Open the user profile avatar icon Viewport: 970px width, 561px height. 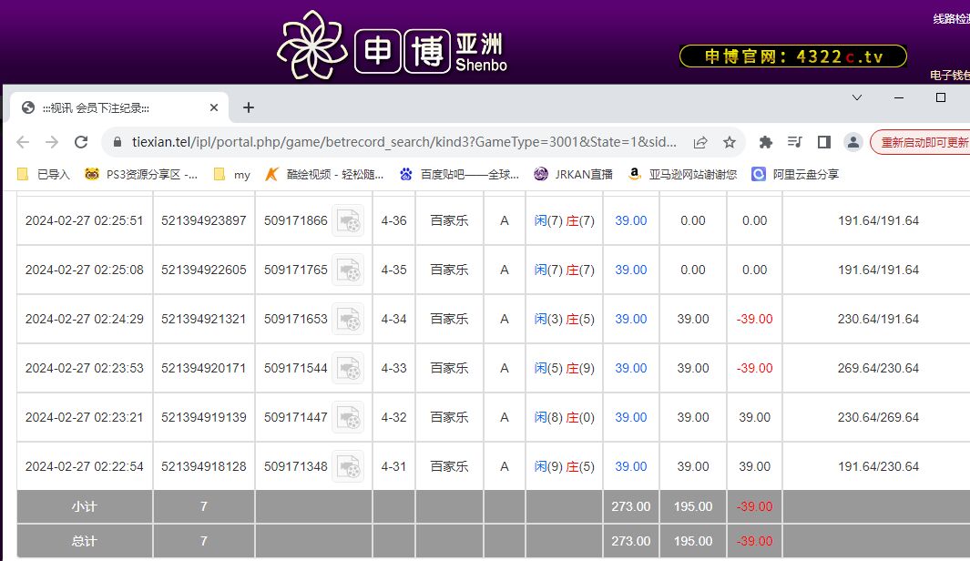coord(853,142)
